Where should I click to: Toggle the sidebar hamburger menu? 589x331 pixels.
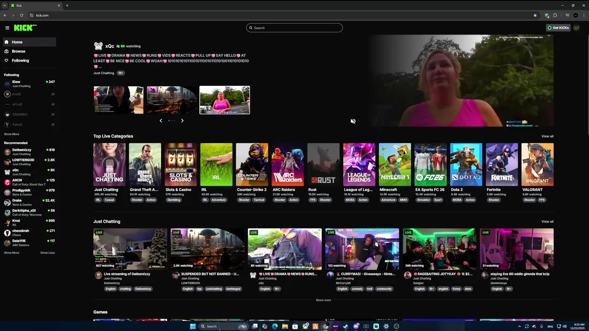[x=7, y=28]
